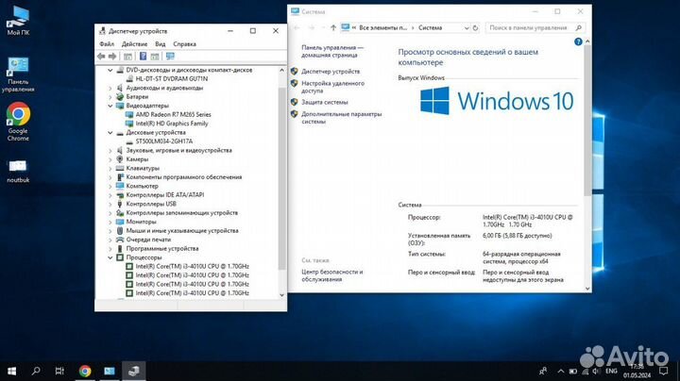Viewport: 680px width, 381px height.
Task: Click the Контроллеры USB category icon
Action: pos(120,204)
